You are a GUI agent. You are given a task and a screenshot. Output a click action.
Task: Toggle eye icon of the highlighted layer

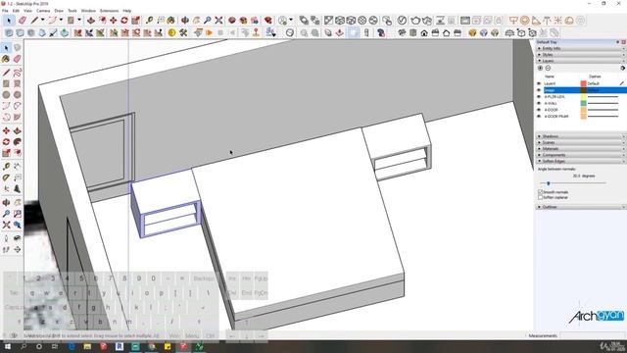539,90
